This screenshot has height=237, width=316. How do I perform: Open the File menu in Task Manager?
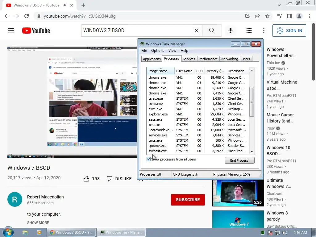(144, 51)
